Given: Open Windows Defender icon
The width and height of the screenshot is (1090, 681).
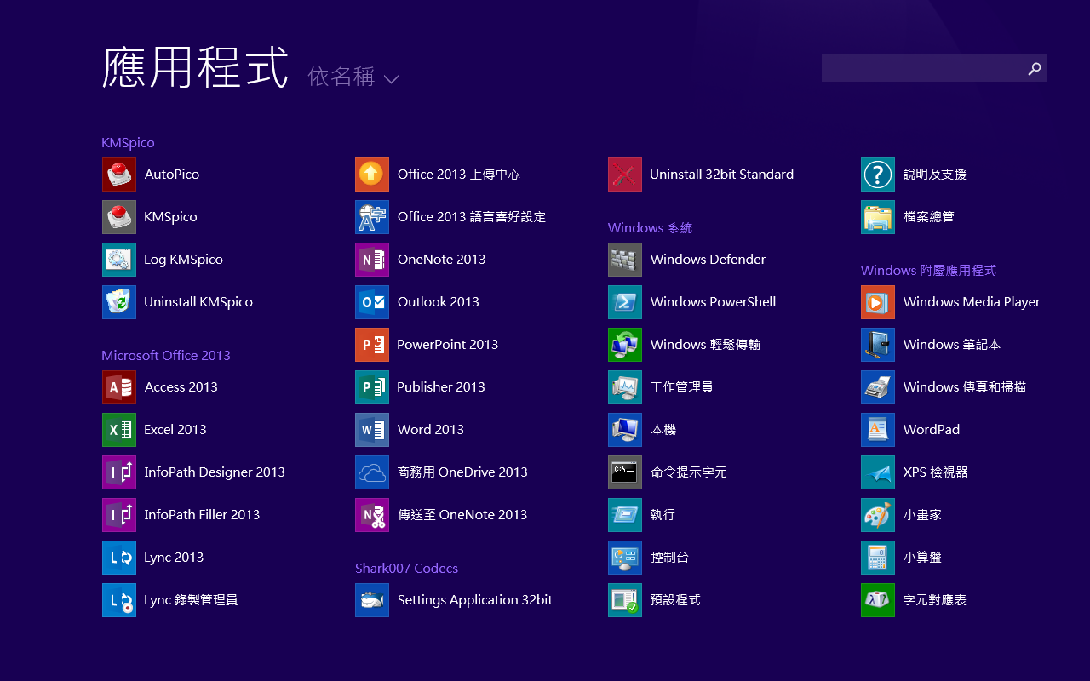Looking at the screenshot, I should coord(625,260).
